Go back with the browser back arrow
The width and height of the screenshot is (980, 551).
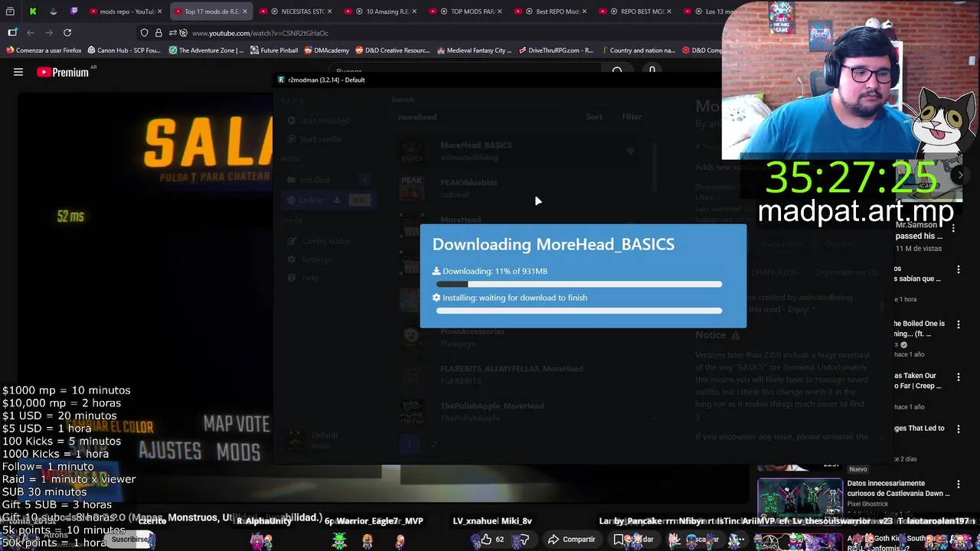tap(31, 33)
